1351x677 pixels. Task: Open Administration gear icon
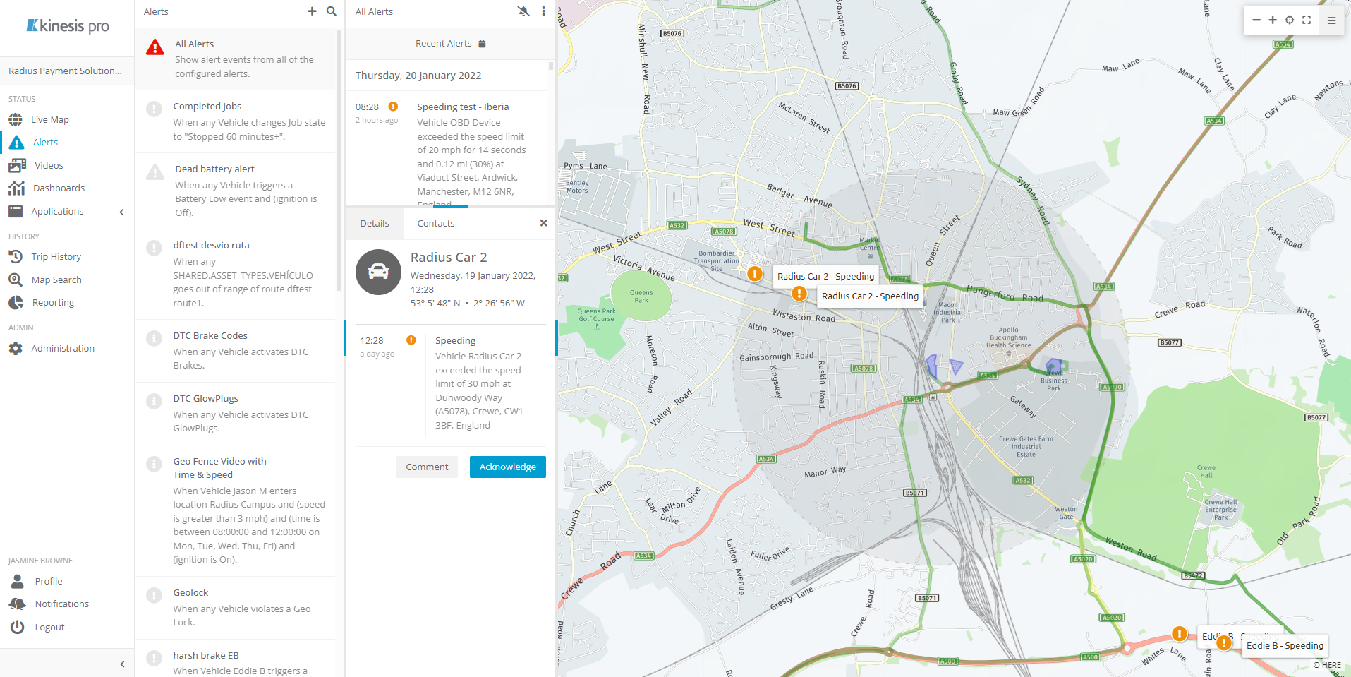pyautogui.click(x=16, y=349)
